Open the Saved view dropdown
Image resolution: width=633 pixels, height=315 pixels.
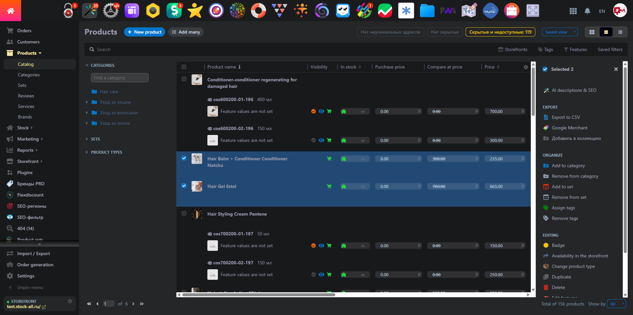[559, 32]
